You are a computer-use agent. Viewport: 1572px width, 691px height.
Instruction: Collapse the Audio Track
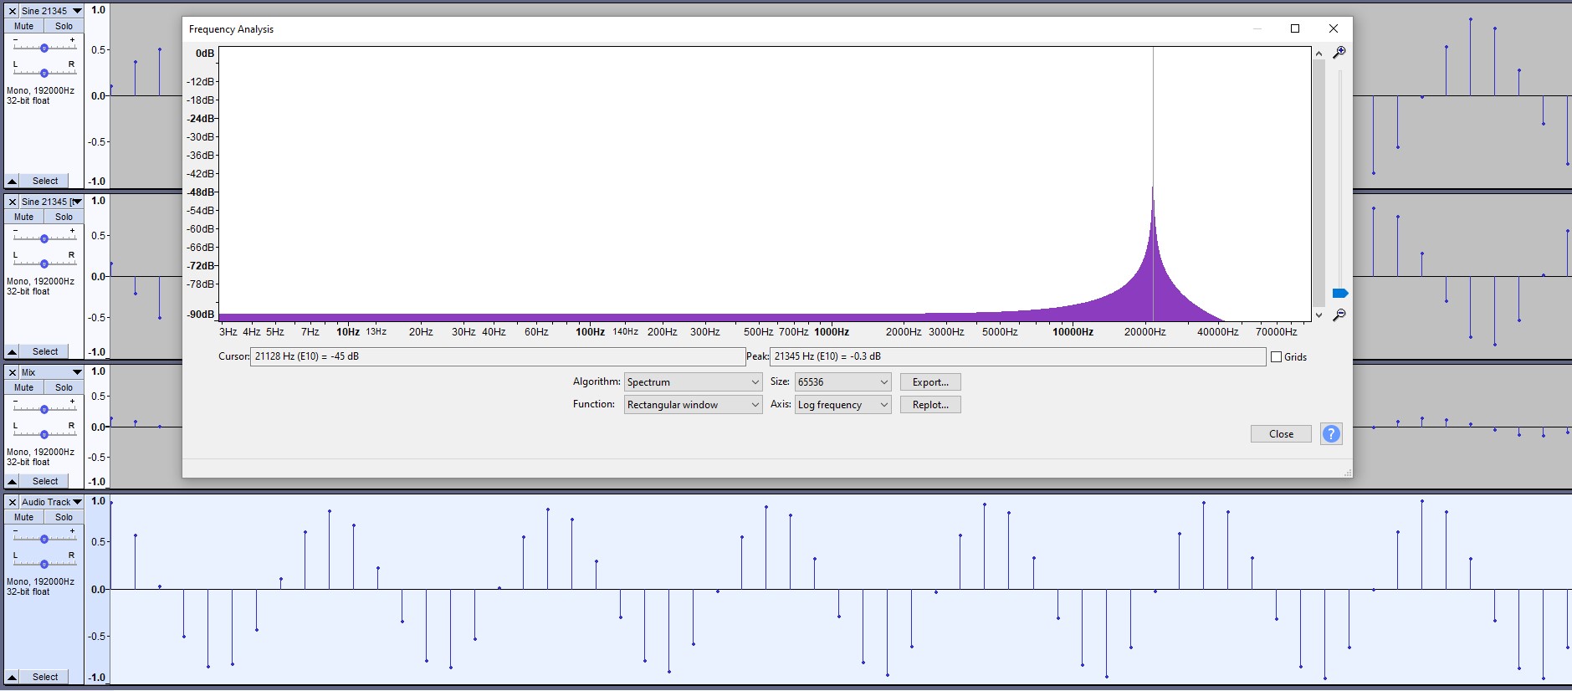click(12, 677)
